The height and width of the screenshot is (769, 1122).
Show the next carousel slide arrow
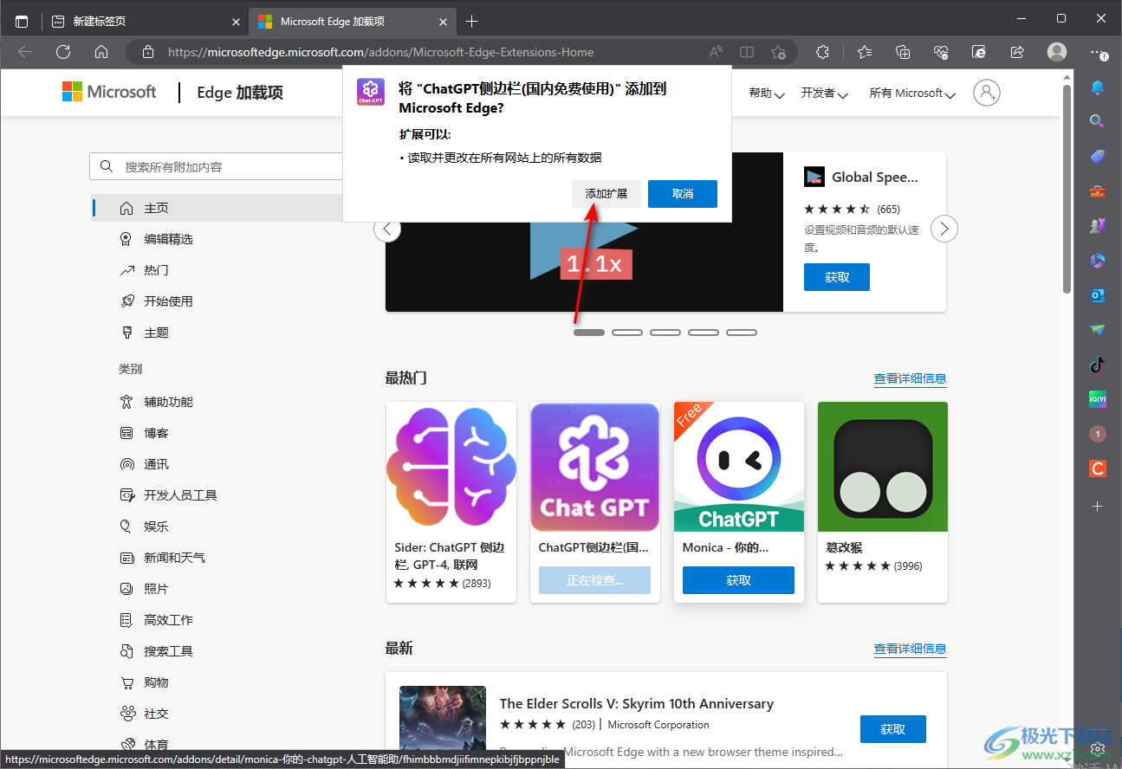(x=944, y=229)
